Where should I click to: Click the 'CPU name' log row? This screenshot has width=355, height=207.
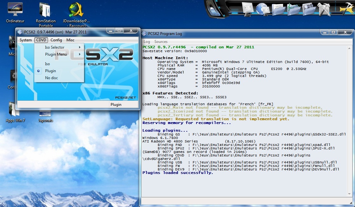pos(232,69)
